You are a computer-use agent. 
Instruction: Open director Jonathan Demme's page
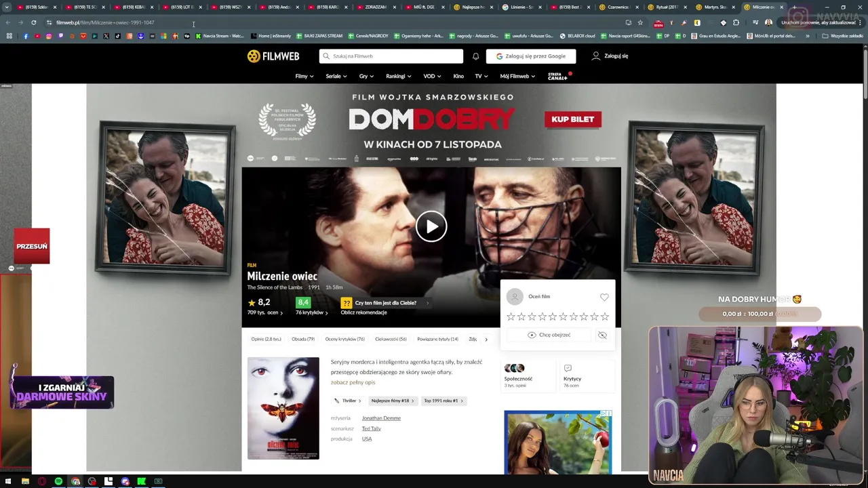tap(381, 418)
